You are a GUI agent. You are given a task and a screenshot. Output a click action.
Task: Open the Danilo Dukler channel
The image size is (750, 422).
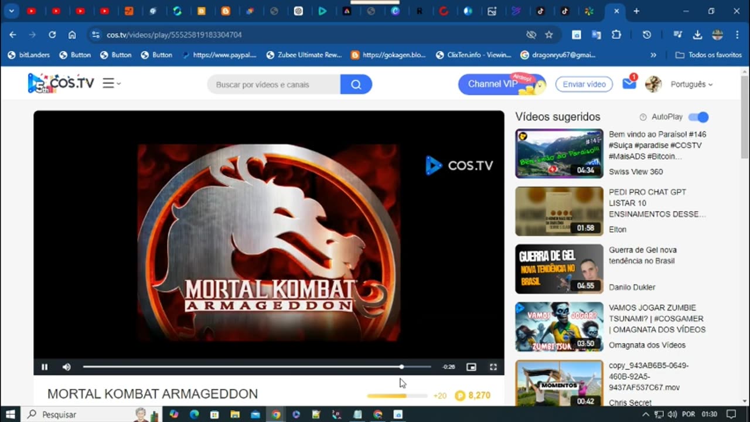point(632,287)
